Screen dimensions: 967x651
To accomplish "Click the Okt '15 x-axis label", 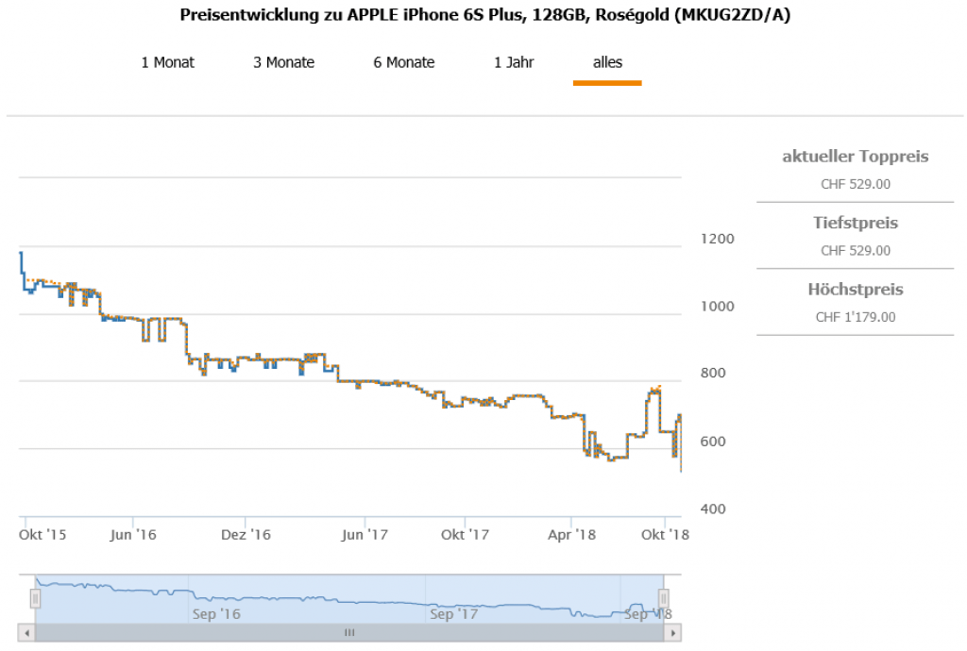I will point(42,535).
